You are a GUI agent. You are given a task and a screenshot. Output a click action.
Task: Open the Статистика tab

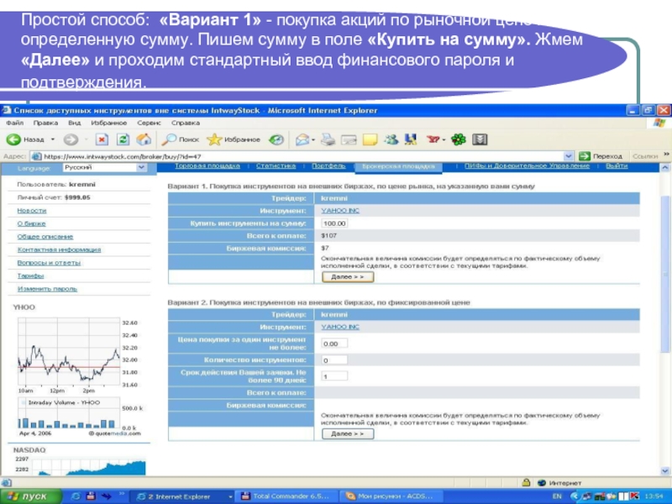pyautogui.click(x=276, y=167)
